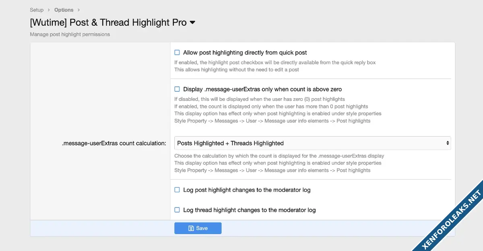Enable Allow post highlighting from quick post checkbox
The image size is (483, 251).
point(177,52)
